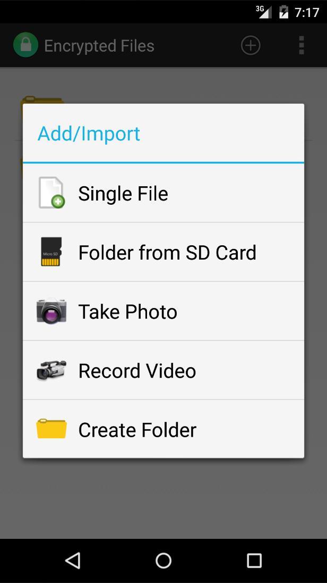The width and height of the screenshot is (327, 583).
Task: Tap the camcorder icon for Record Video
Action: [51, 370]
